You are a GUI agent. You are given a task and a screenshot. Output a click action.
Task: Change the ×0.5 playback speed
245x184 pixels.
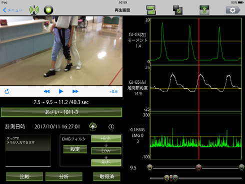[x=113, y=92]
